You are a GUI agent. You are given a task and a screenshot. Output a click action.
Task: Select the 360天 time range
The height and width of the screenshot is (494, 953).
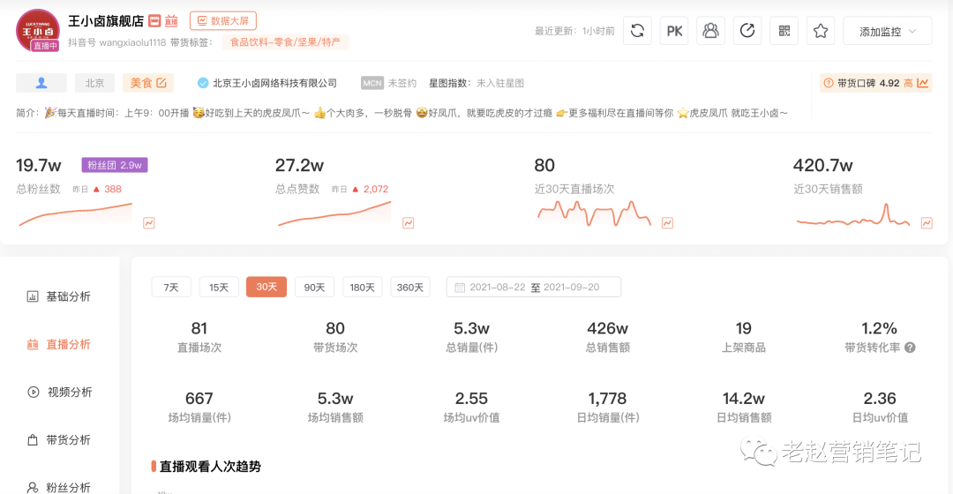click(x=410, y=287)
